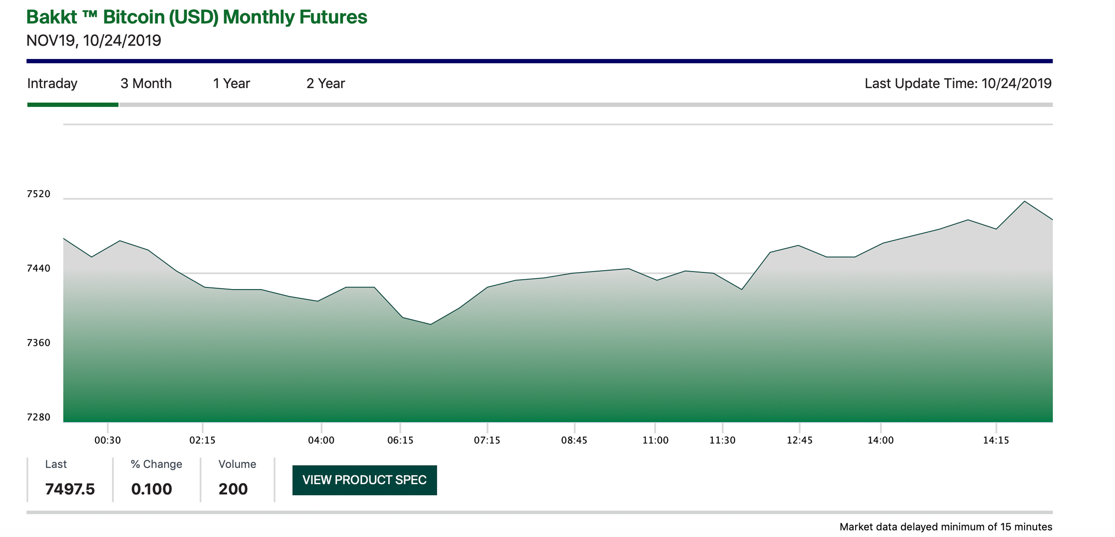Click the market data delayed notice
Image resolution: width=1115 pixels, height=537 pixels.
click(x=945, y=527)
